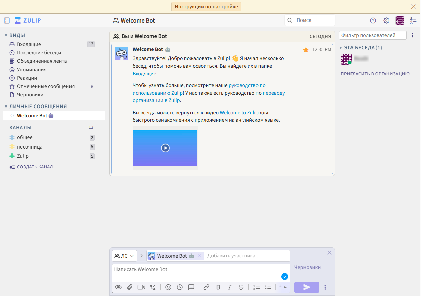The height and width of the screenshot is (296, 421).
Task: Remove Welcome Bot recipient pill
Action: [199, 256]
